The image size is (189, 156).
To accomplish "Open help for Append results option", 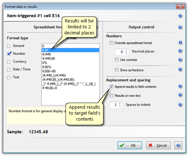I will [180, 86].
